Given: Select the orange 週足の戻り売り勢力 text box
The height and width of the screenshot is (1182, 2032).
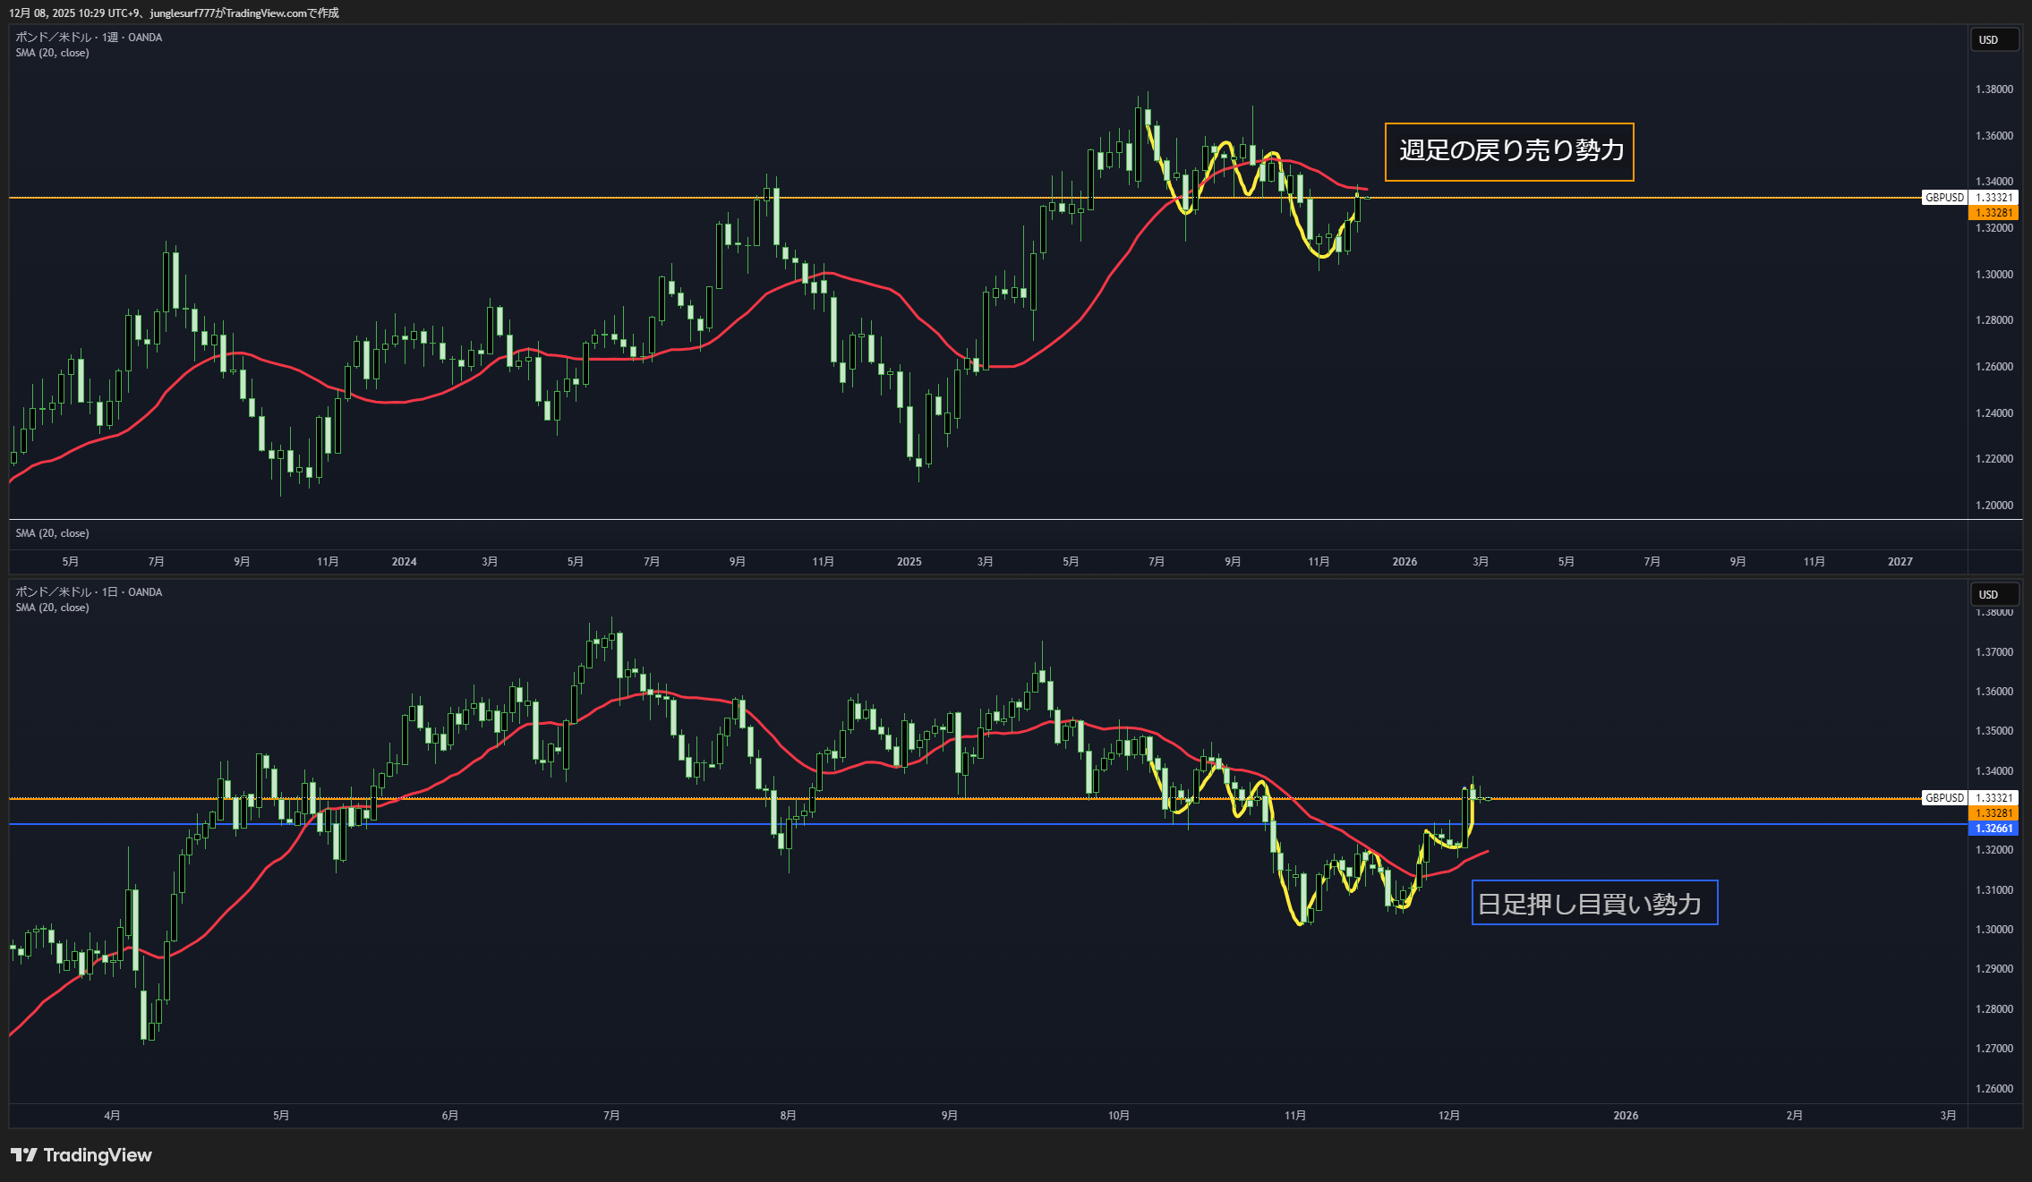Looking at the screenshot, I should [1509, 151].
